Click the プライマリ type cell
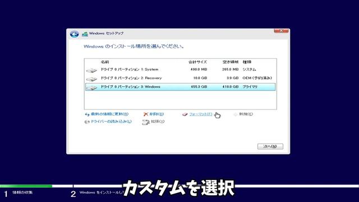 [250, 87]
